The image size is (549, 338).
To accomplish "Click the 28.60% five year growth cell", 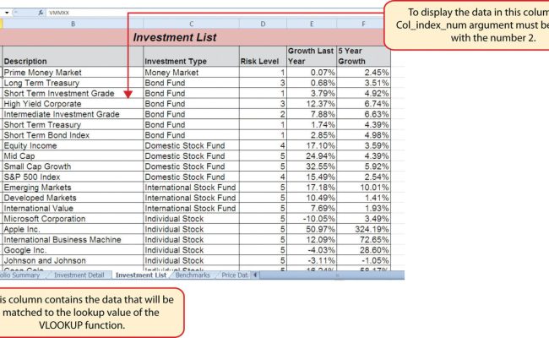I will (x=363, y=250).
